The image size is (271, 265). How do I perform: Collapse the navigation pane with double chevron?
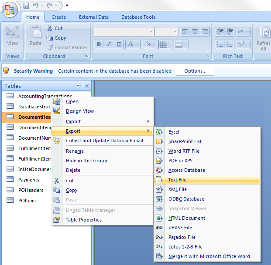(x=86, y=86)
